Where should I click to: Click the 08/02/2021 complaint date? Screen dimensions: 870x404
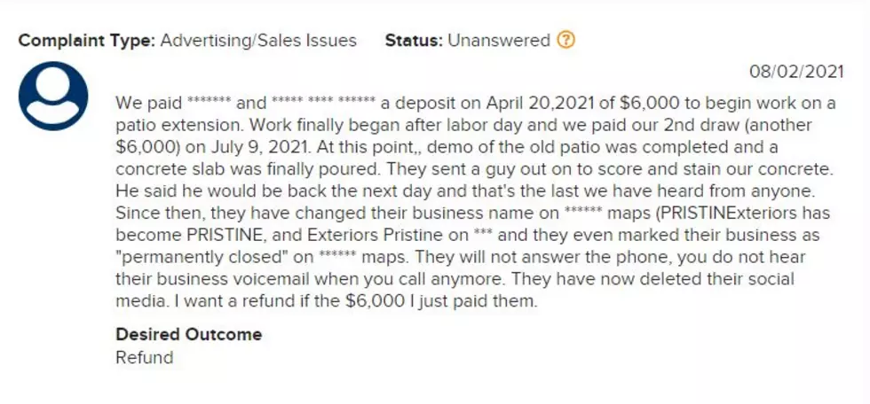796,72
